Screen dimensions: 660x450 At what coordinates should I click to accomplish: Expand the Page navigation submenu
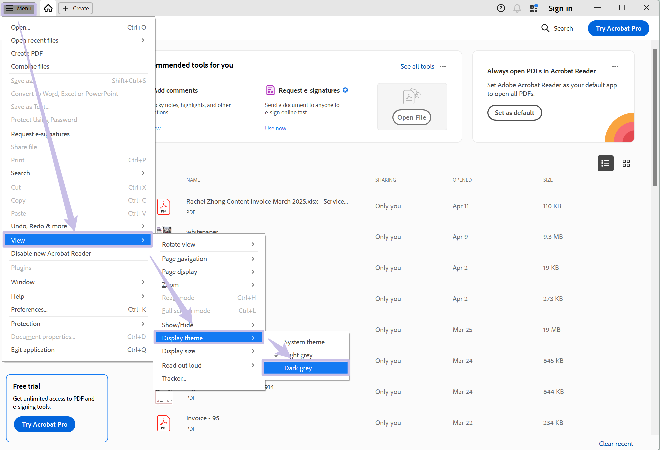[184, 259]
